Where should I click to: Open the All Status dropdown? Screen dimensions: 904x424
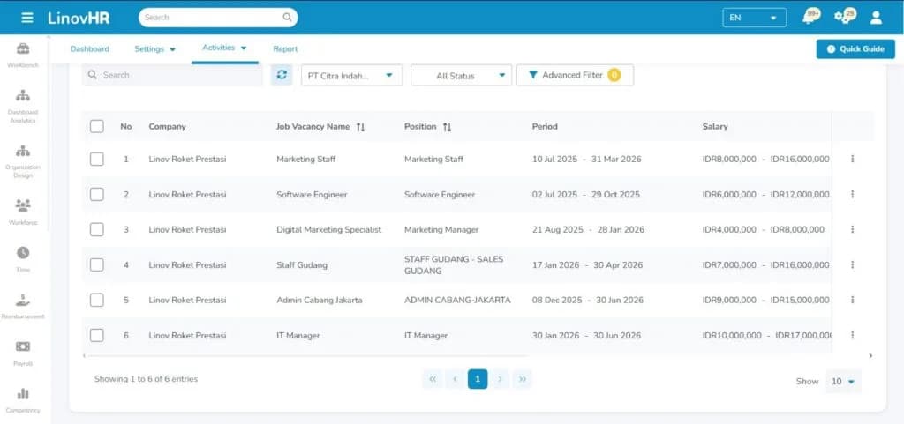click(461, 75)
